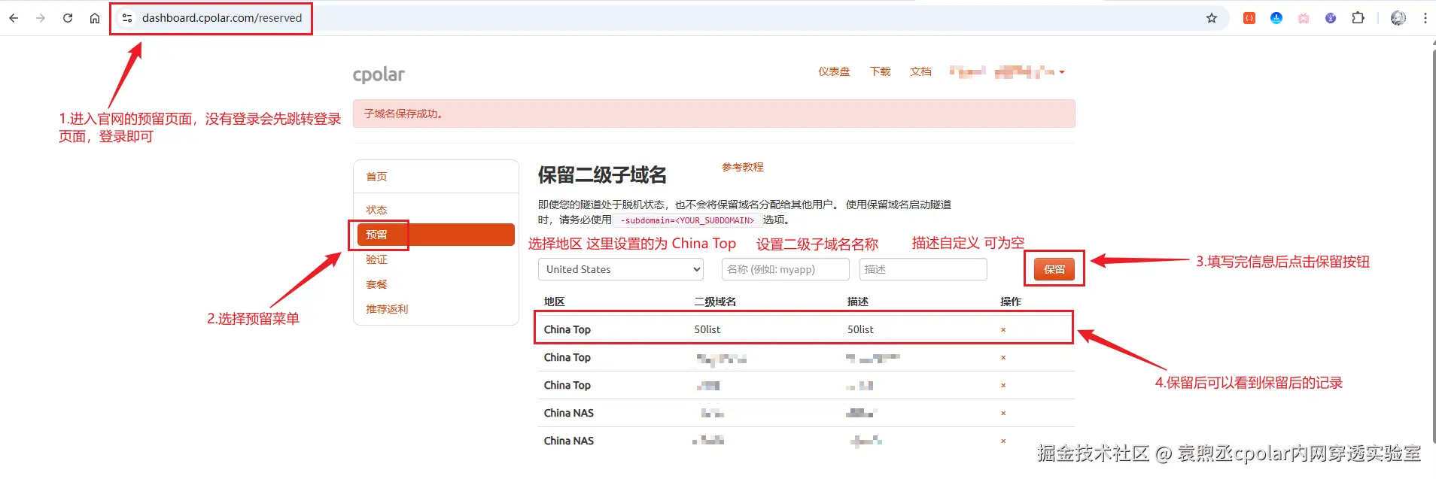Expand the user account dropdown

1007,72
